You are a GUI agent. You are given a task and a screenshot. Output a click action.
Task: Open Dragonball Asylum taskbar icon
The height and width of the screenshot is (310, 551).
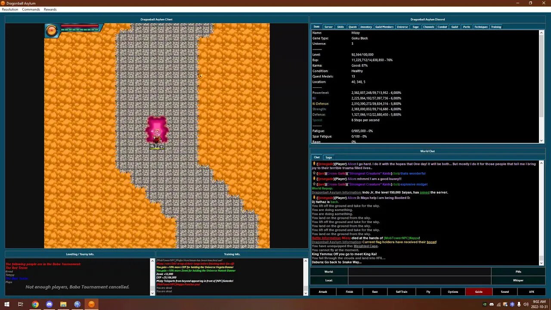pyautogui.click(x=91, y=304)
